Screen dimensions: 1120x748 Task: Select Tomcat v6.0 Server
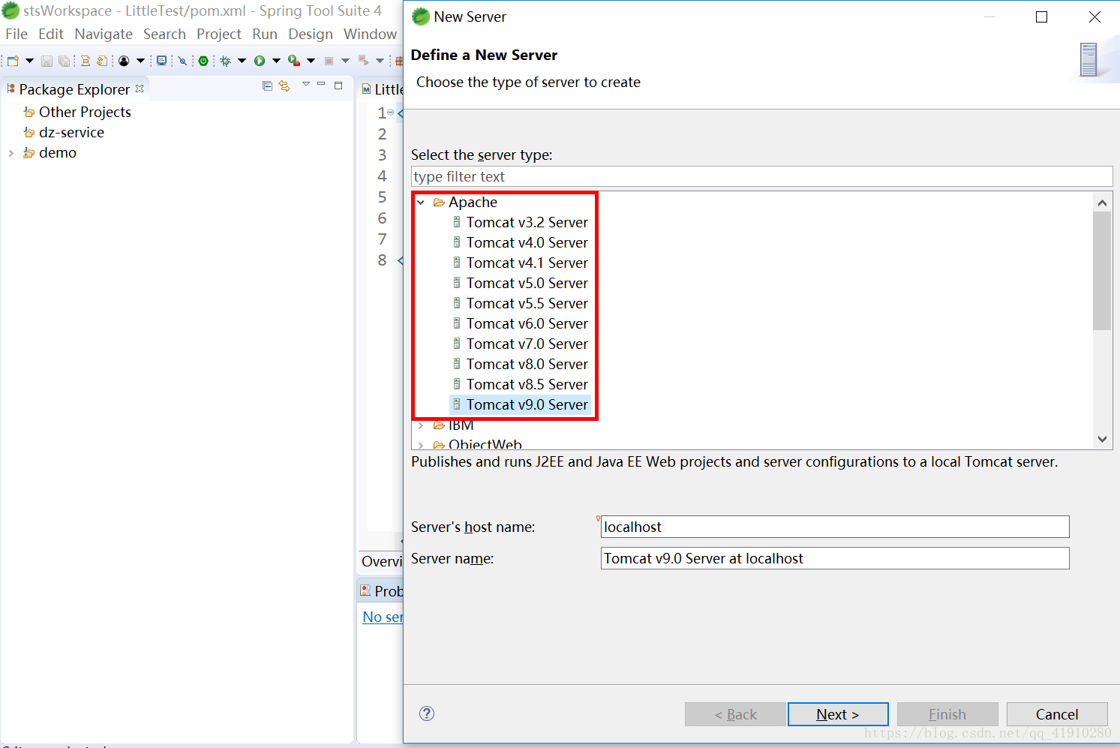[527, 323]
